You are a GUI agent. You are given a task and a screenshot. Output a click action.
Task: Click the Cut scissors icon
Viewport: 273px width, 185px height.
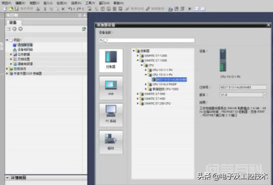(45, 9)
